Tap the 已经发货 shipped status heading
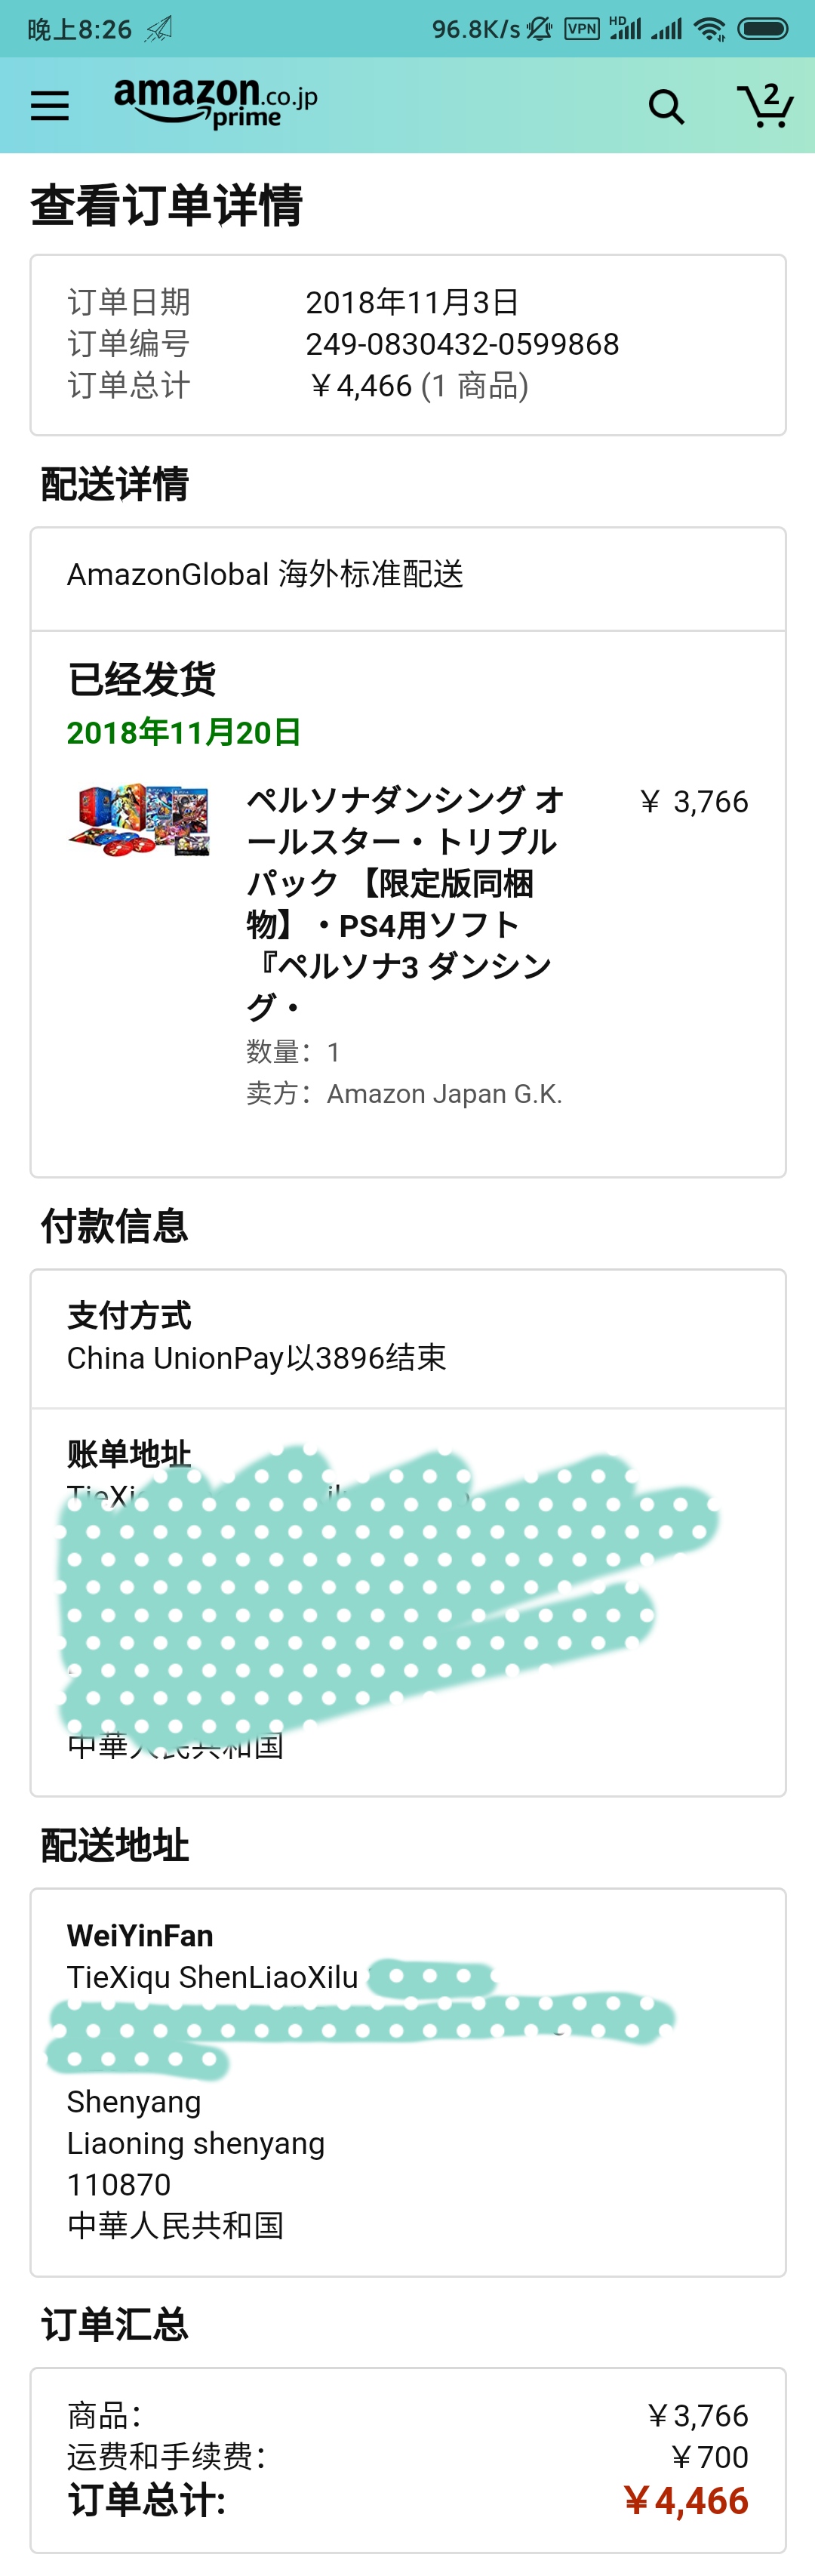Image resolution: width=815 pixels, height=2576 pixels. pos(142,680)
